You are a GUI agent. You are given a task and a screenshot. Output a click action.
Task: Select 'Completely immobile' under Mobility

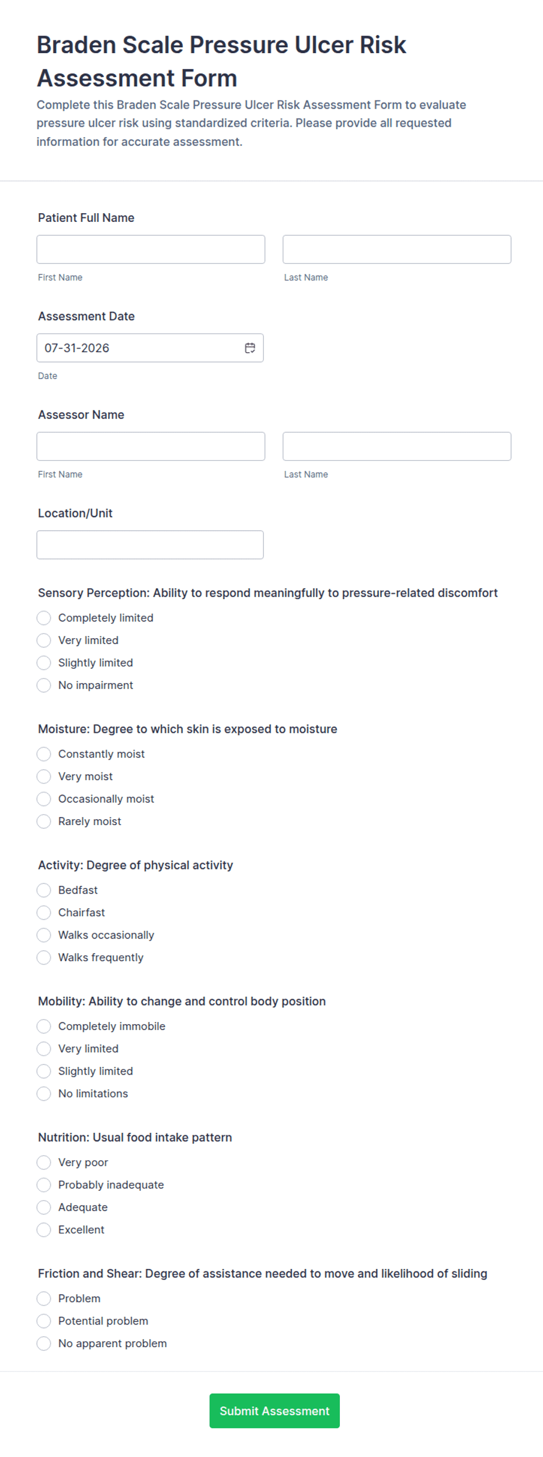tap(44, 1026)
